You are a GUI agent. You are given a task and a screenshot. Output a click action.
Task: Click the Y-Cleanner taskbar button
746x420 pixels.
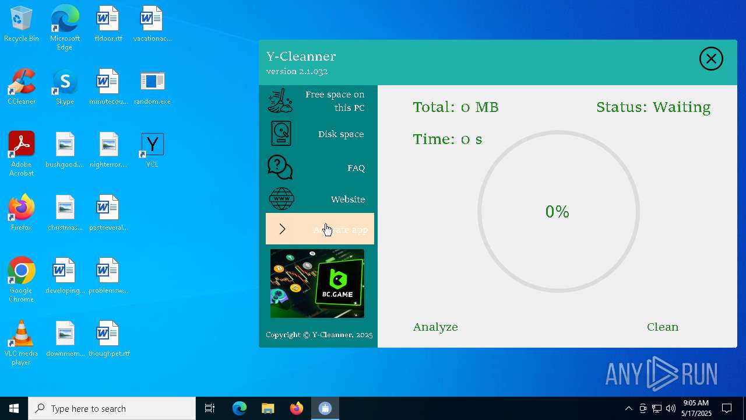click(325, 408)
